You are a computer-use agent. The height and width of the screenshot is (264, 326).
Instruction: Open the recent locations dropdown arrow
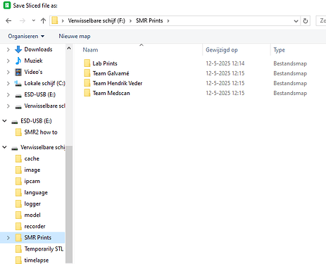34,21
